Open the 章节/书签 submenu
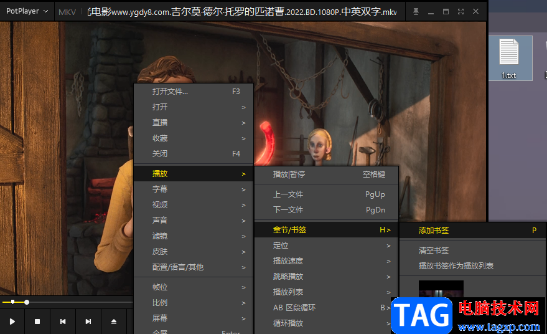 pyautogui.click(x=326, y=230)
